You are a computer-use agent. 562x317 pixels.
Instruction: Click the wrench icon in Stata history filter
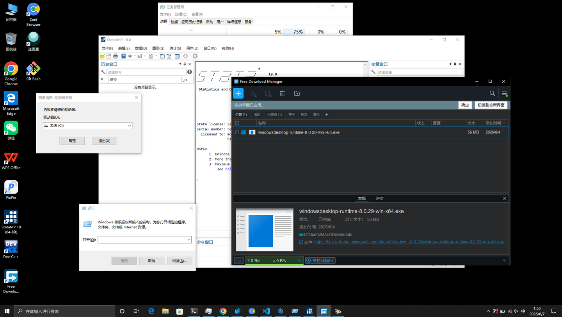tap(103, 72)
